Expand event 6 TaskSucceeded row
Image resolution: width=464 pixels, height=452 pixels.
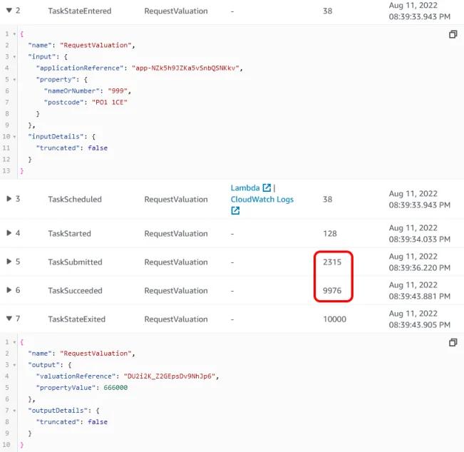point(9,290)
